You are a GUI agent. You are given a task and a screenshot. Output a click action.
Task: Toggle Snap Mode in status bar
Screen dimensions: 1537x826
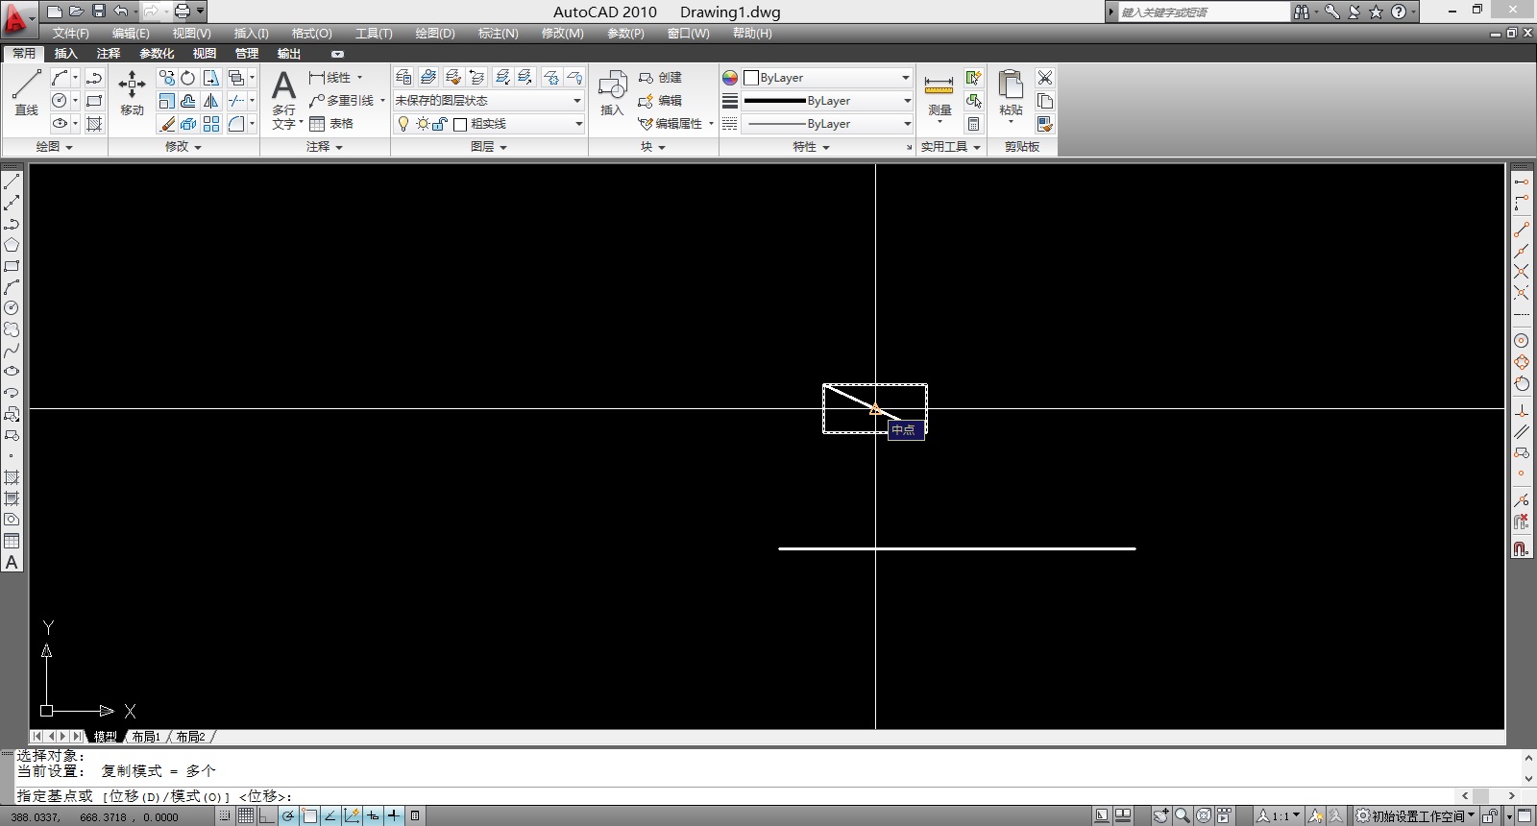(x=224, y=815)
